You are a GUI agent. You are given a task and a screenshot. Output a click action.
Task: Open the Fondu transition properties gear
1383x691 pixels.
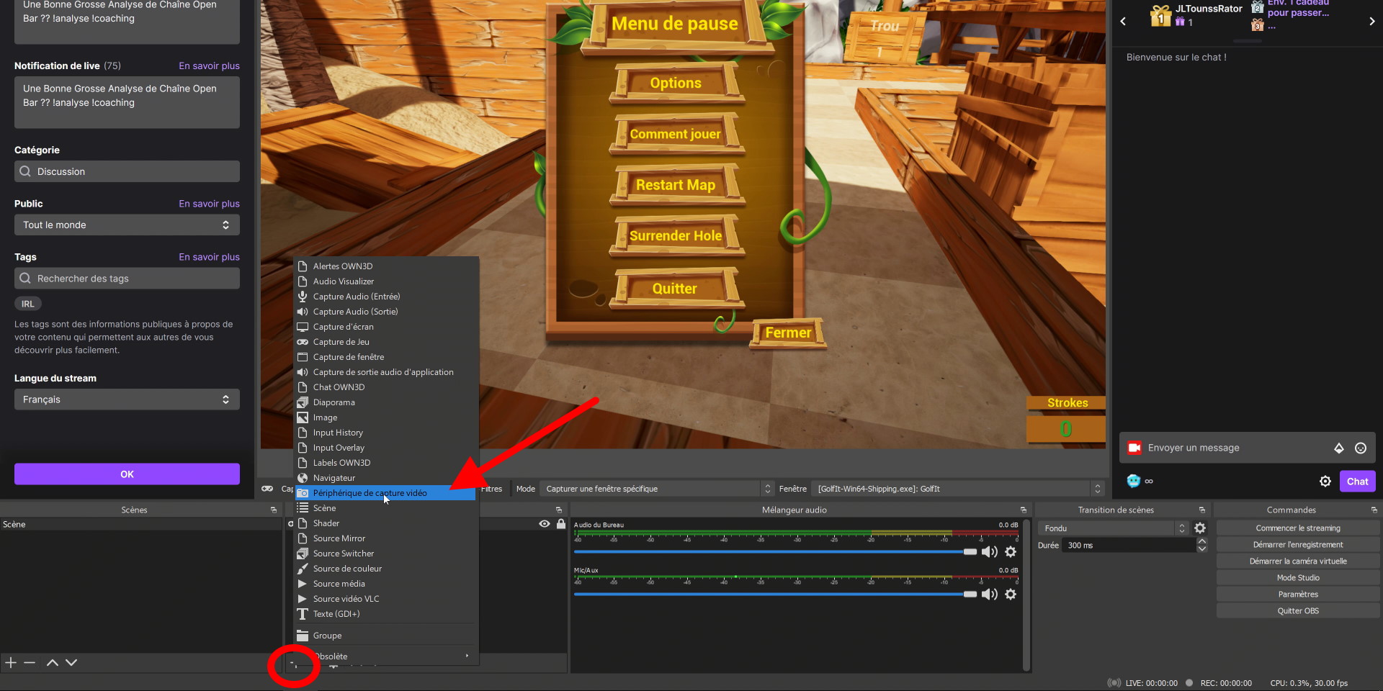(1200, 528)
